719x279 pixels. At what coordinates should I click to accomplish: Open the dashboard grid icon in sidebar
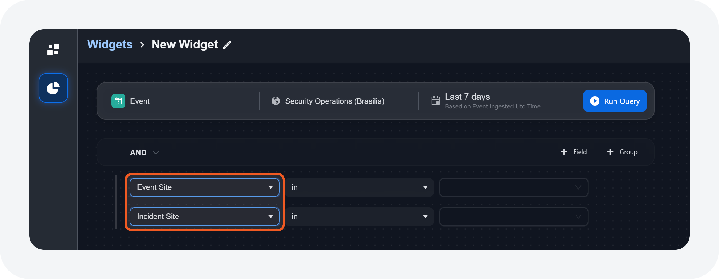pos(53,49)
